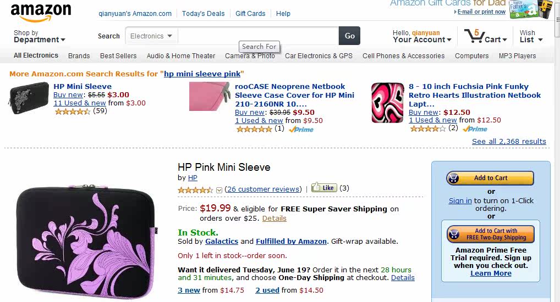
Task: Open the Retro Hearts netbook sleeve thumbnail
Action: 387,103
